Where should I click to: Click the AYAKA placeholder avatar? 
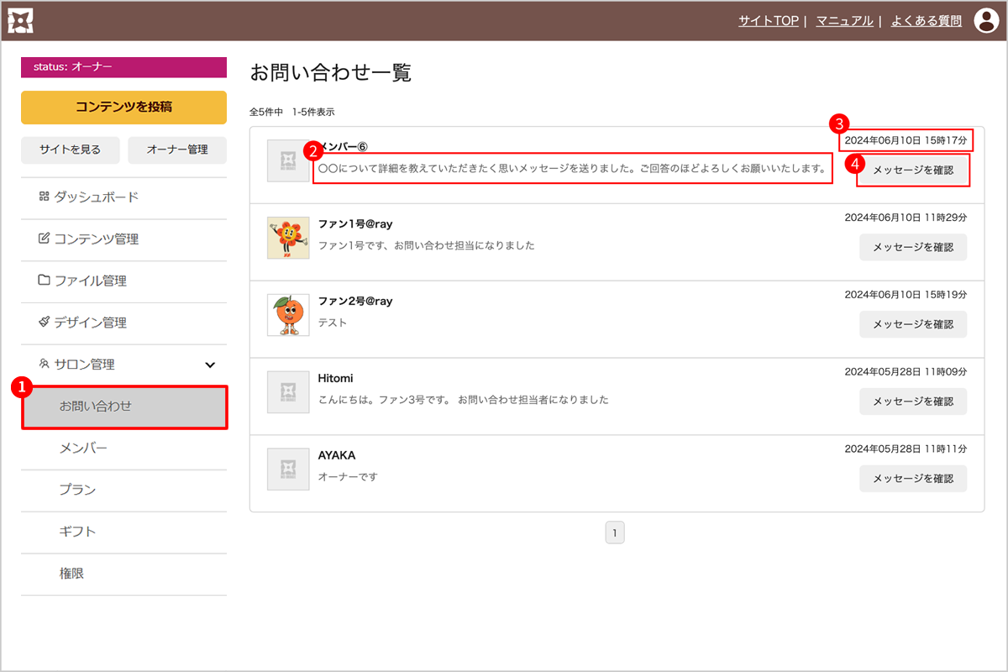click(x=288, y=469)
